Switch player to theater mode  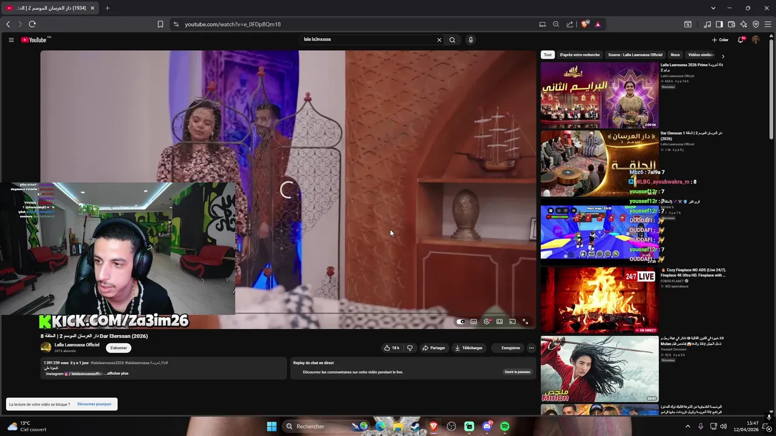pos(500,322)
